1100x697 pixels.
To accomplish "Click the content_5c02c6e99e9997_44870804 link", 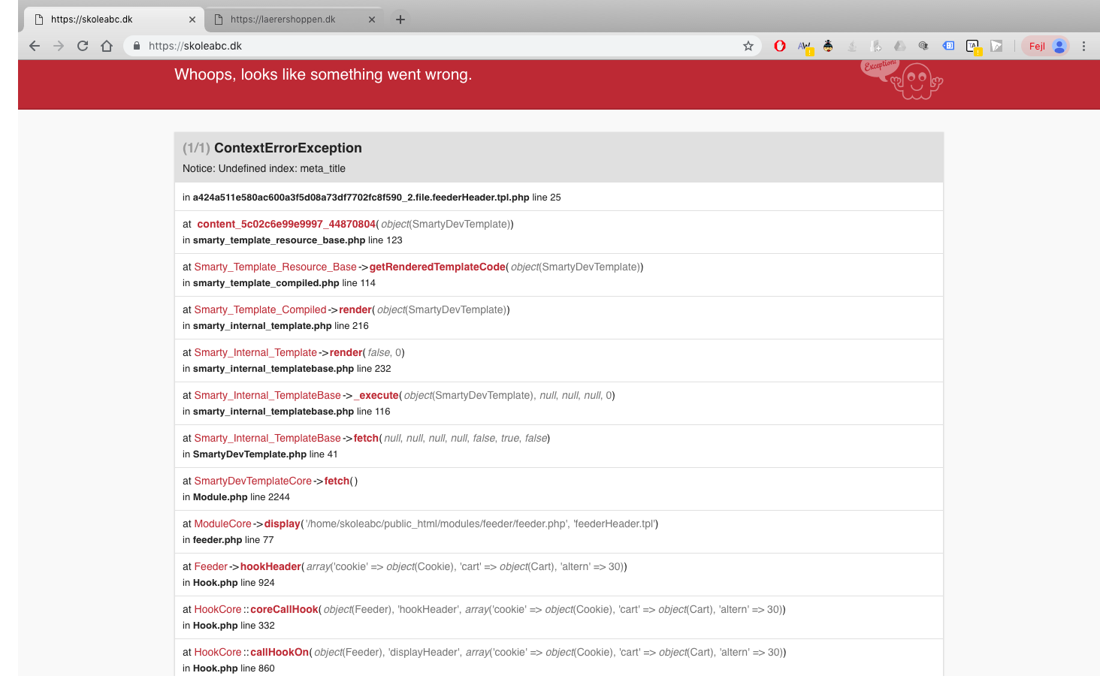I will [286, 224].
